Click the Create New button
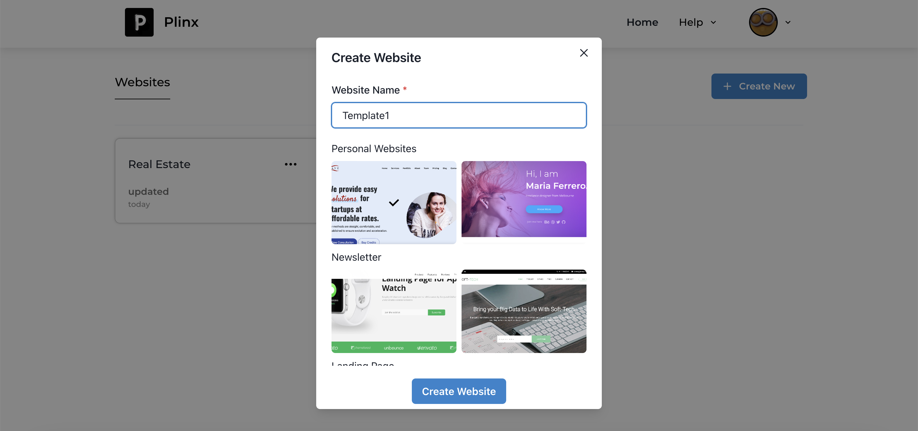This screenshot has height=431, width=918. pos(759,86)
